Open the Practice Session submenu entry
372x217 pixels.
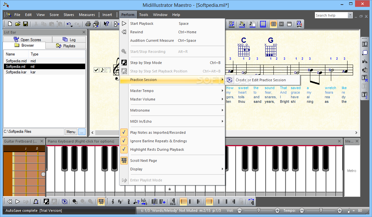pos(173,80)
